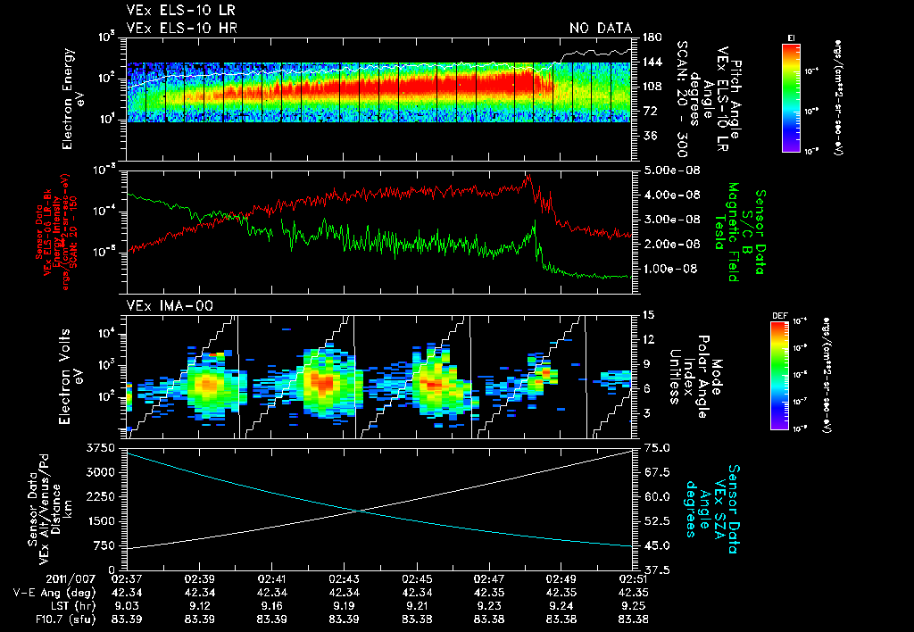Click the '144' pitch angle tick value
Viewport: 914px width, 632px height.
point(652,62)
